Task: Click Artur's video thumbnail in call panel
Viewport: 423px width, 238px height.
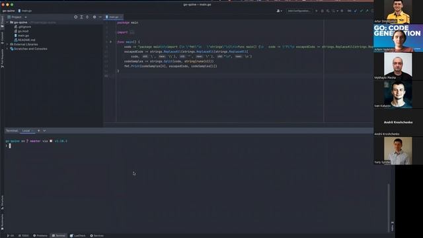Action: (x=398, y=12)
